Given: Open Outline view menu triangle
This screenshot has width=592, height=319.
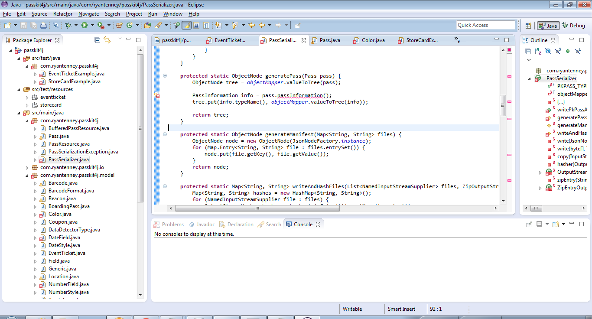Looking at the screenshot, I should pos(529,60).
